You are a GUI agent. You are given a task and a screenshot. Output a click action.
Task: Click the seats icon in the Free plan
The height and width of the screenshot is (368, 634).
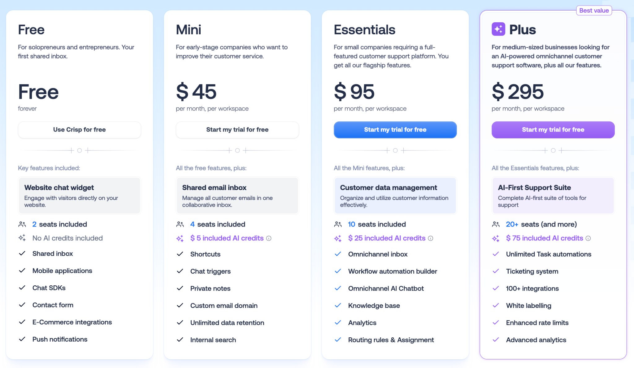click(x=22, y=224)
